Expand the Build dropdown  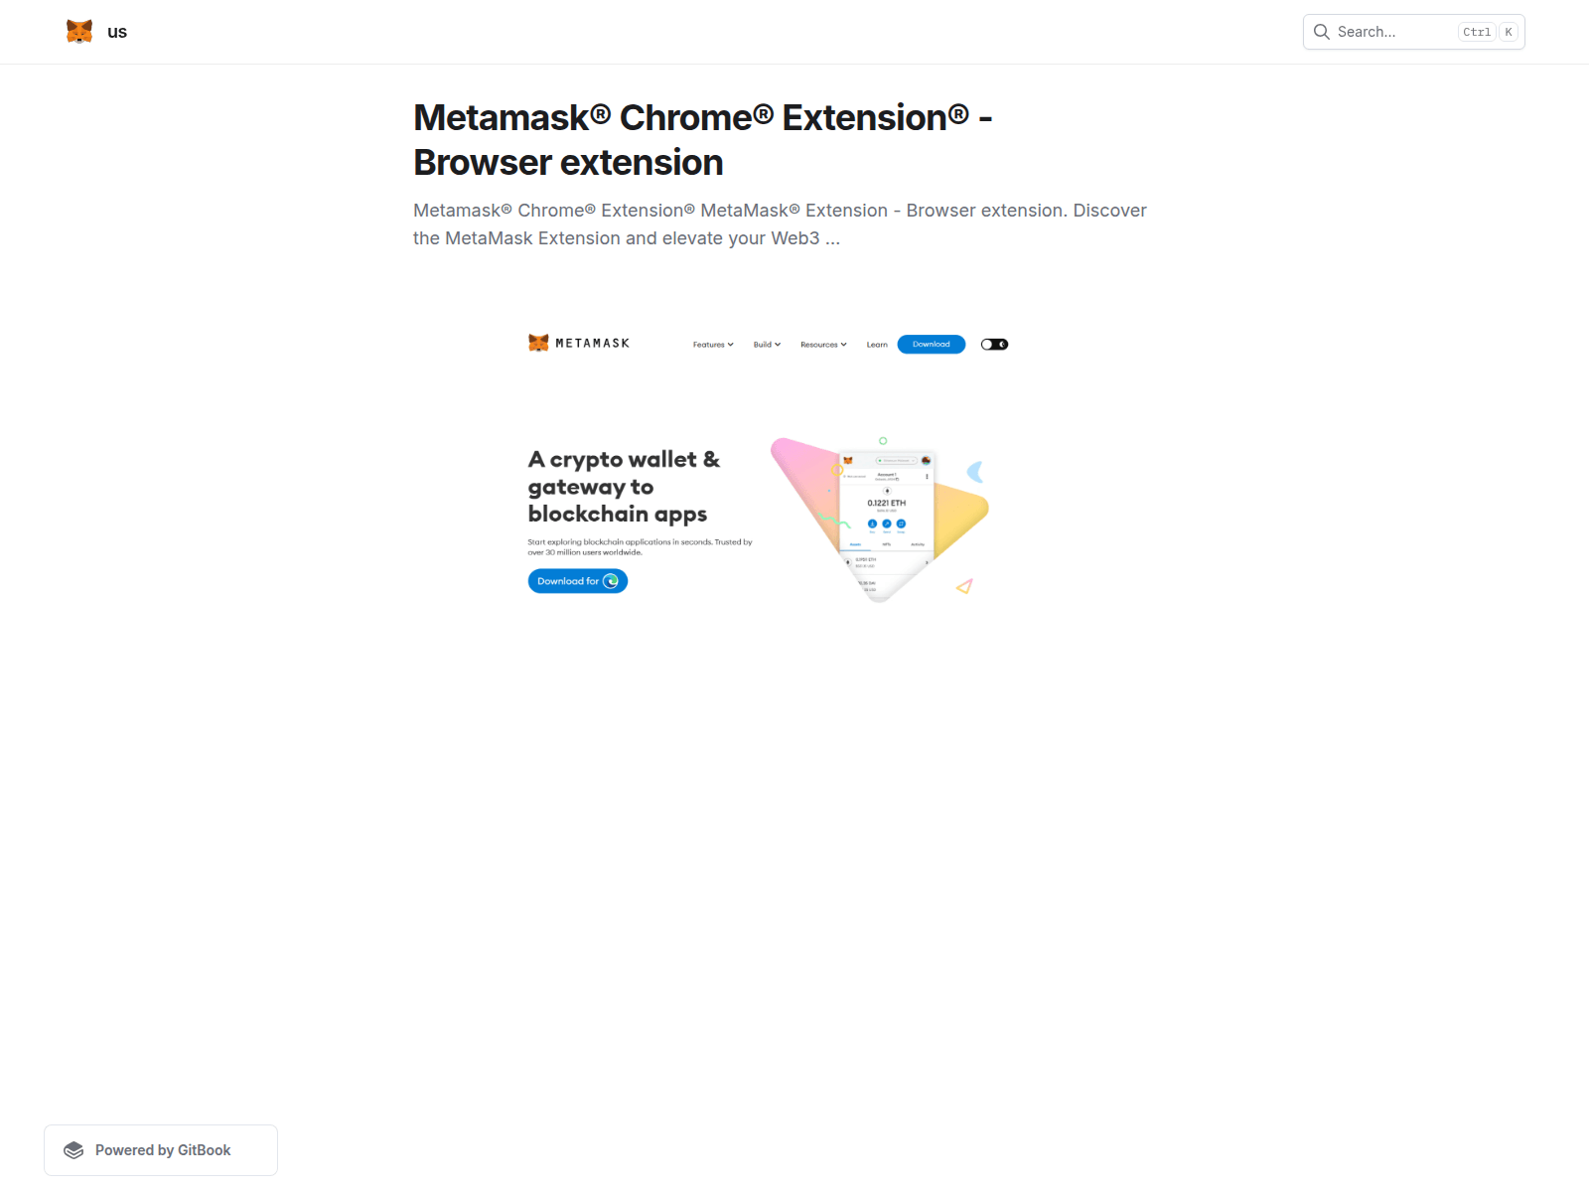(767, 345)
